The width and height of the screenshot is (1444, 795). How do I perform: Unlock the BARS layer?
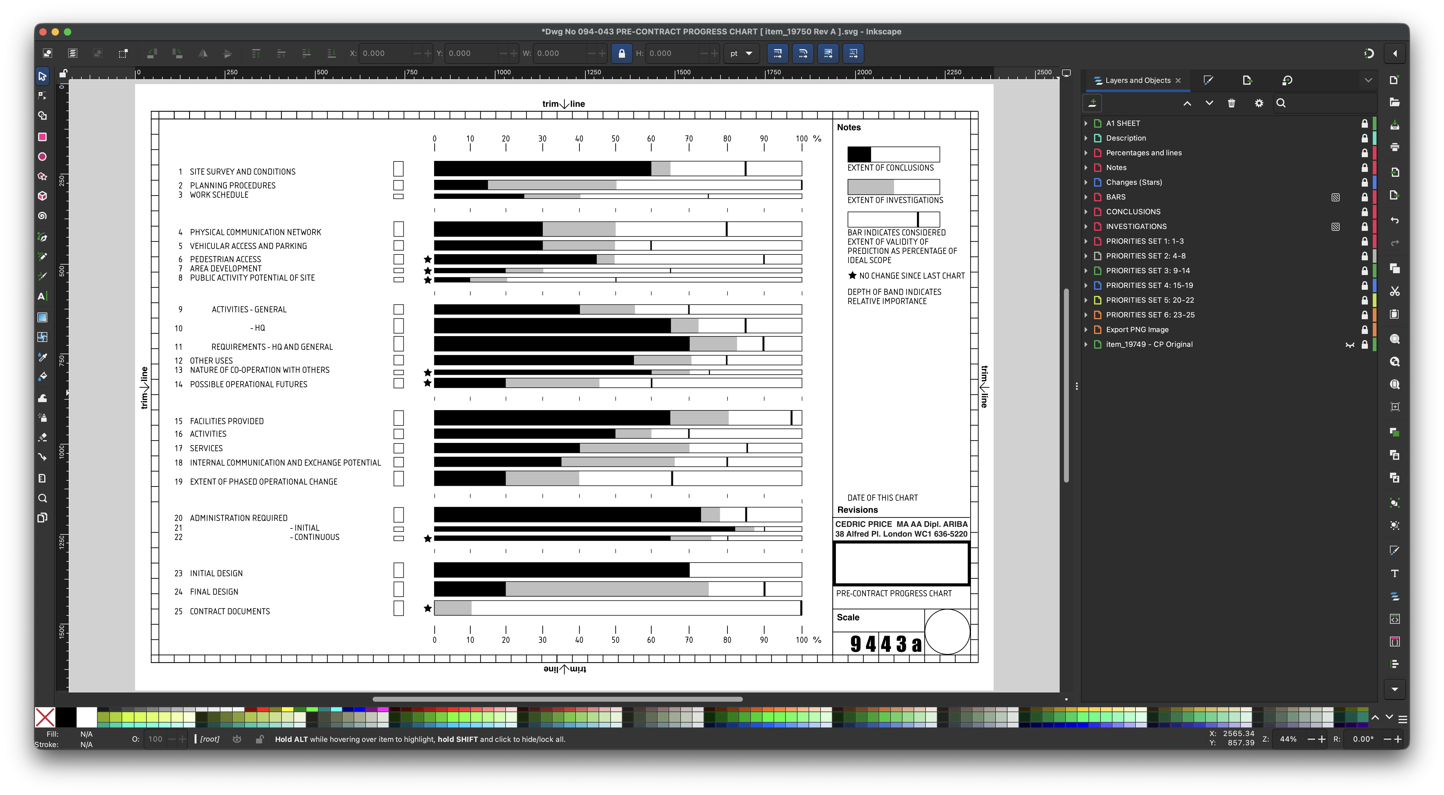click(x=1364, y=197)
